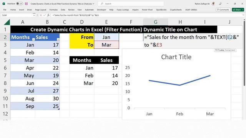
Task: Open the Cryptosheets tab
Action: coord(176,10)
